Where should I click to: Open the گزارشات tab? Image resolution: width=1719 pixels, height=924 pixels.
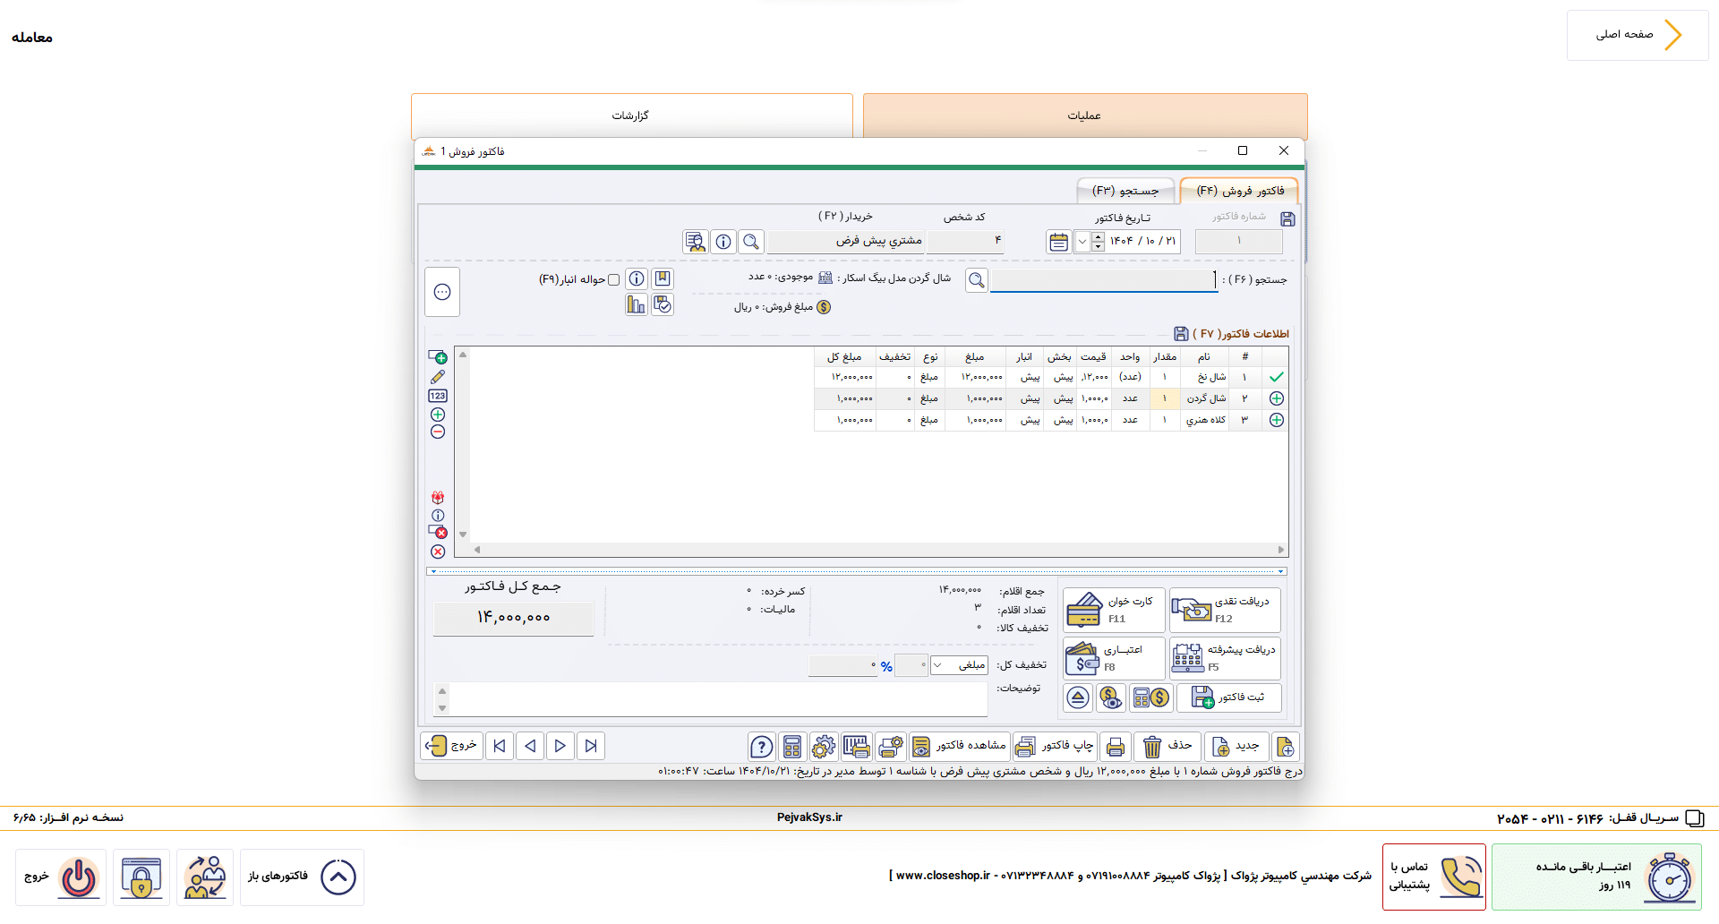coord(632,116)
